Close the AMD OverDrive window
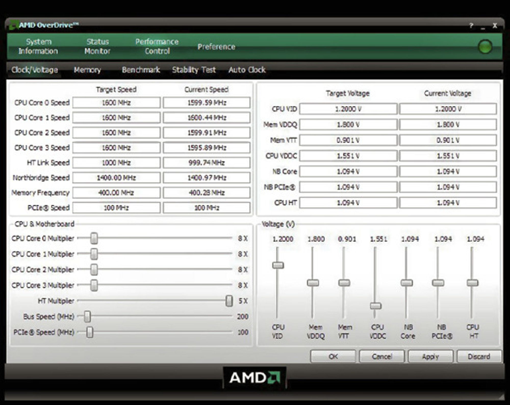Viewport: 510px width, 405px height. [495, 26]
